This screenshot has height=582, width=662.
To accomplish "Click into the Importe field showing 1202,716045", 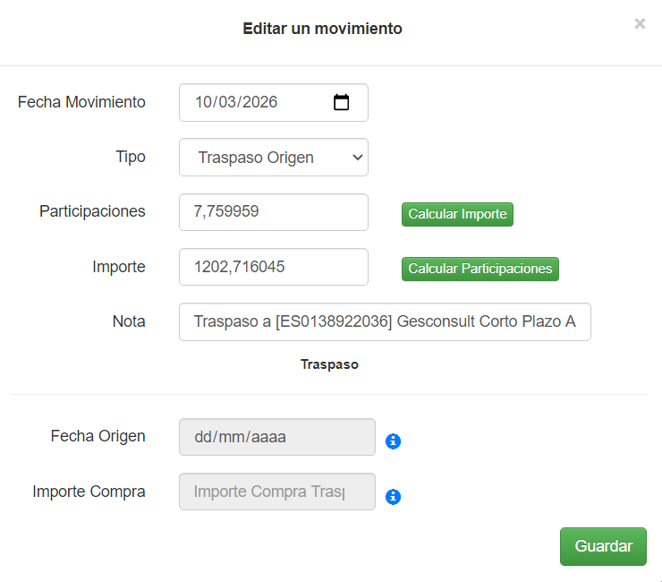I will coord(274,267).
